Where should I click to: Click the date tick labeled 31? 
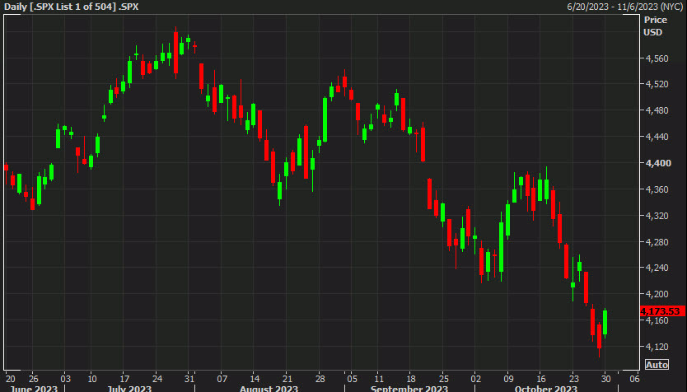(x=189, y=379)
